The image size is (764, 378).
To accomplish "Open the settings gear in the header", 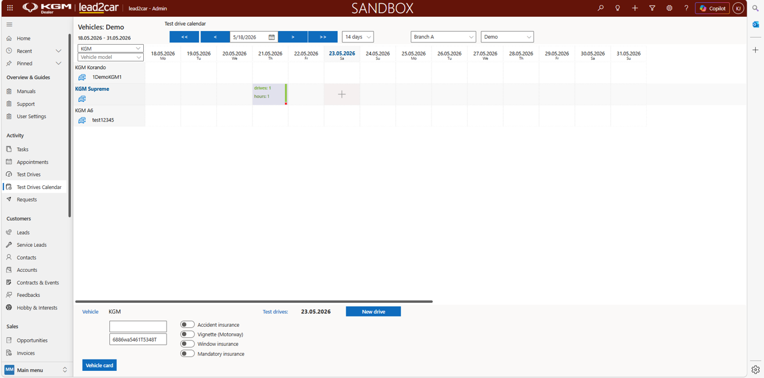I will pos(669,8).
